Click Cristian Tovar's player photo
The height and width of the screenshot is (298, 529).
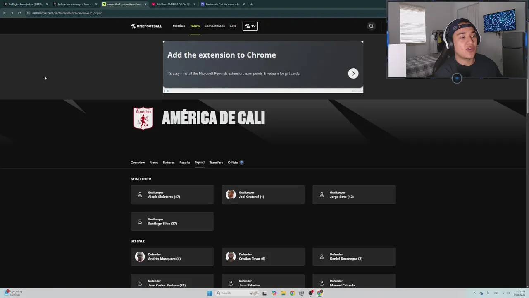coord(231,257)
